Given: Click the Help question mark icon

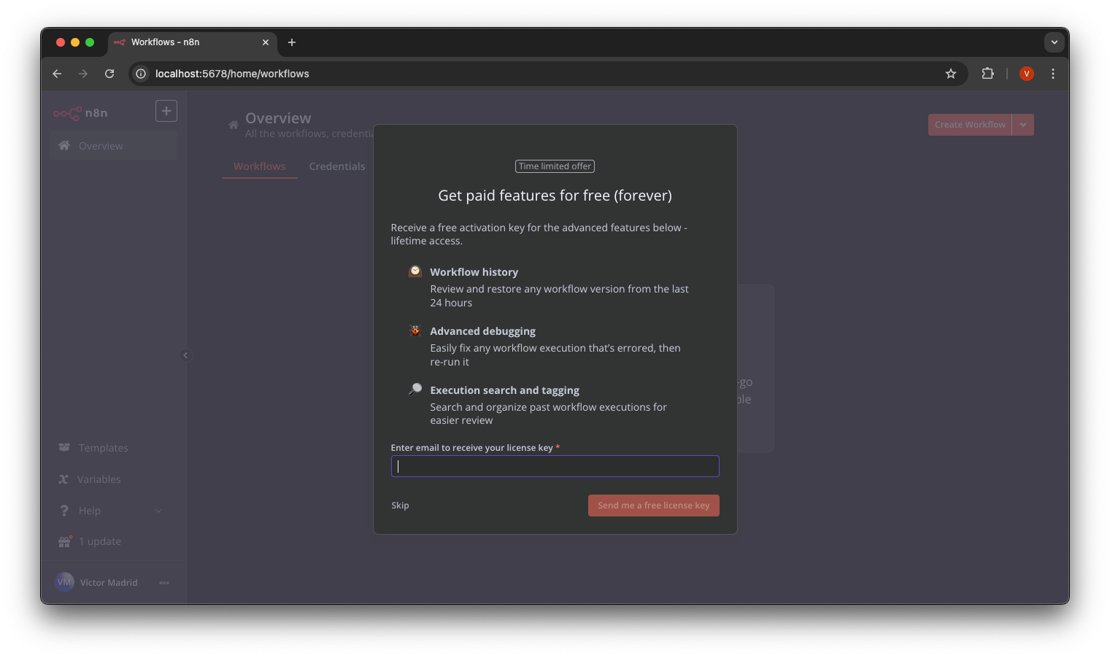Looking at the screenshot, I should click(x=64, y=511).
